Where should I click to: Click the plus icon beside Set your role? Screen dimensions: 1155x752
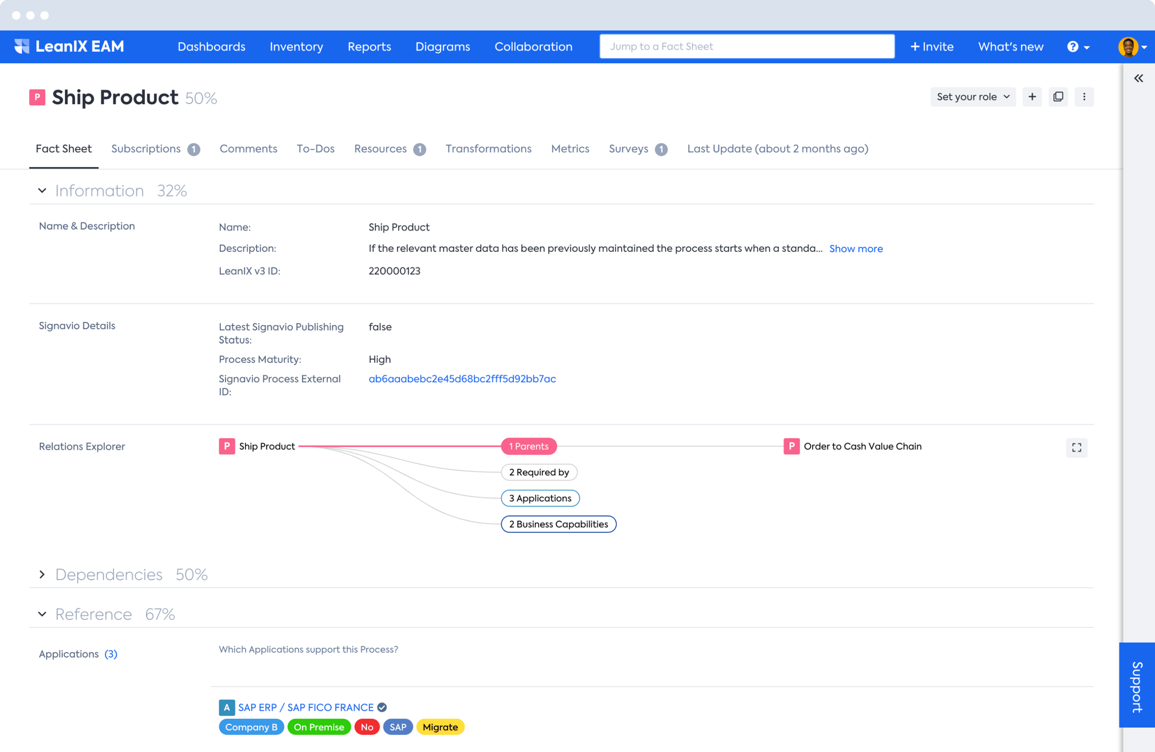1032,97
